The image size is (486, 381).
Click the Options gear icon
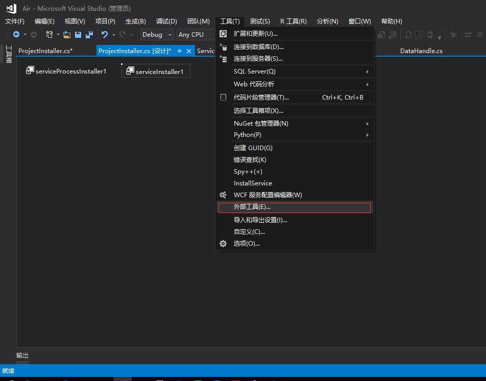(x=223, y=244)
